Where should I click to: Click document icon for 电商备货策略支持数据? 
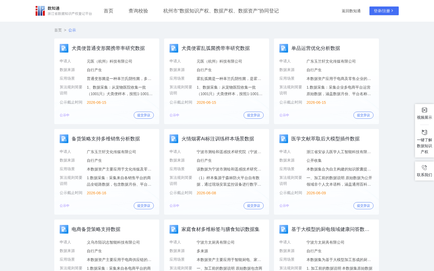(64, 229)
